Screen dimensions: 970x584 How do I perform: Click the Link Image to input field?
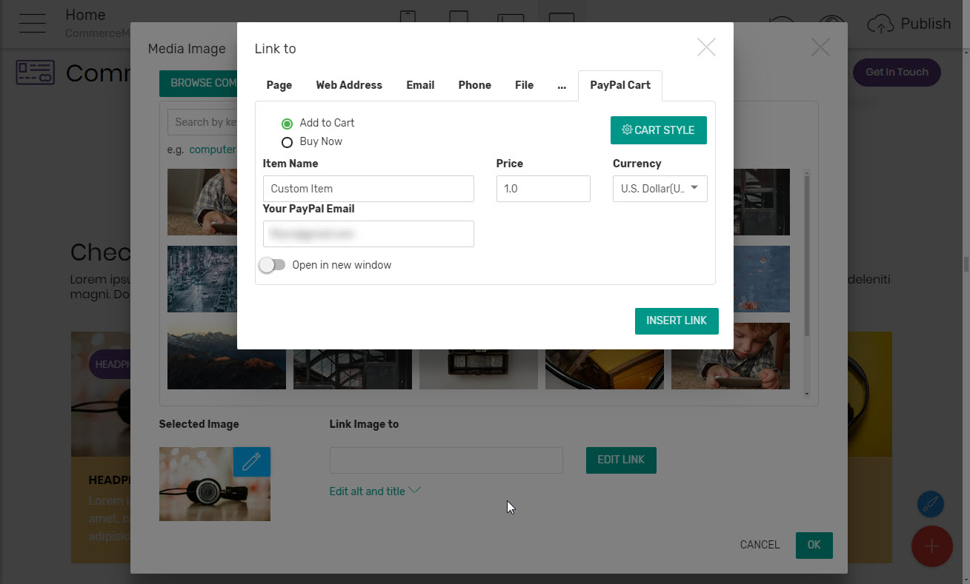[x=446, y=460]
